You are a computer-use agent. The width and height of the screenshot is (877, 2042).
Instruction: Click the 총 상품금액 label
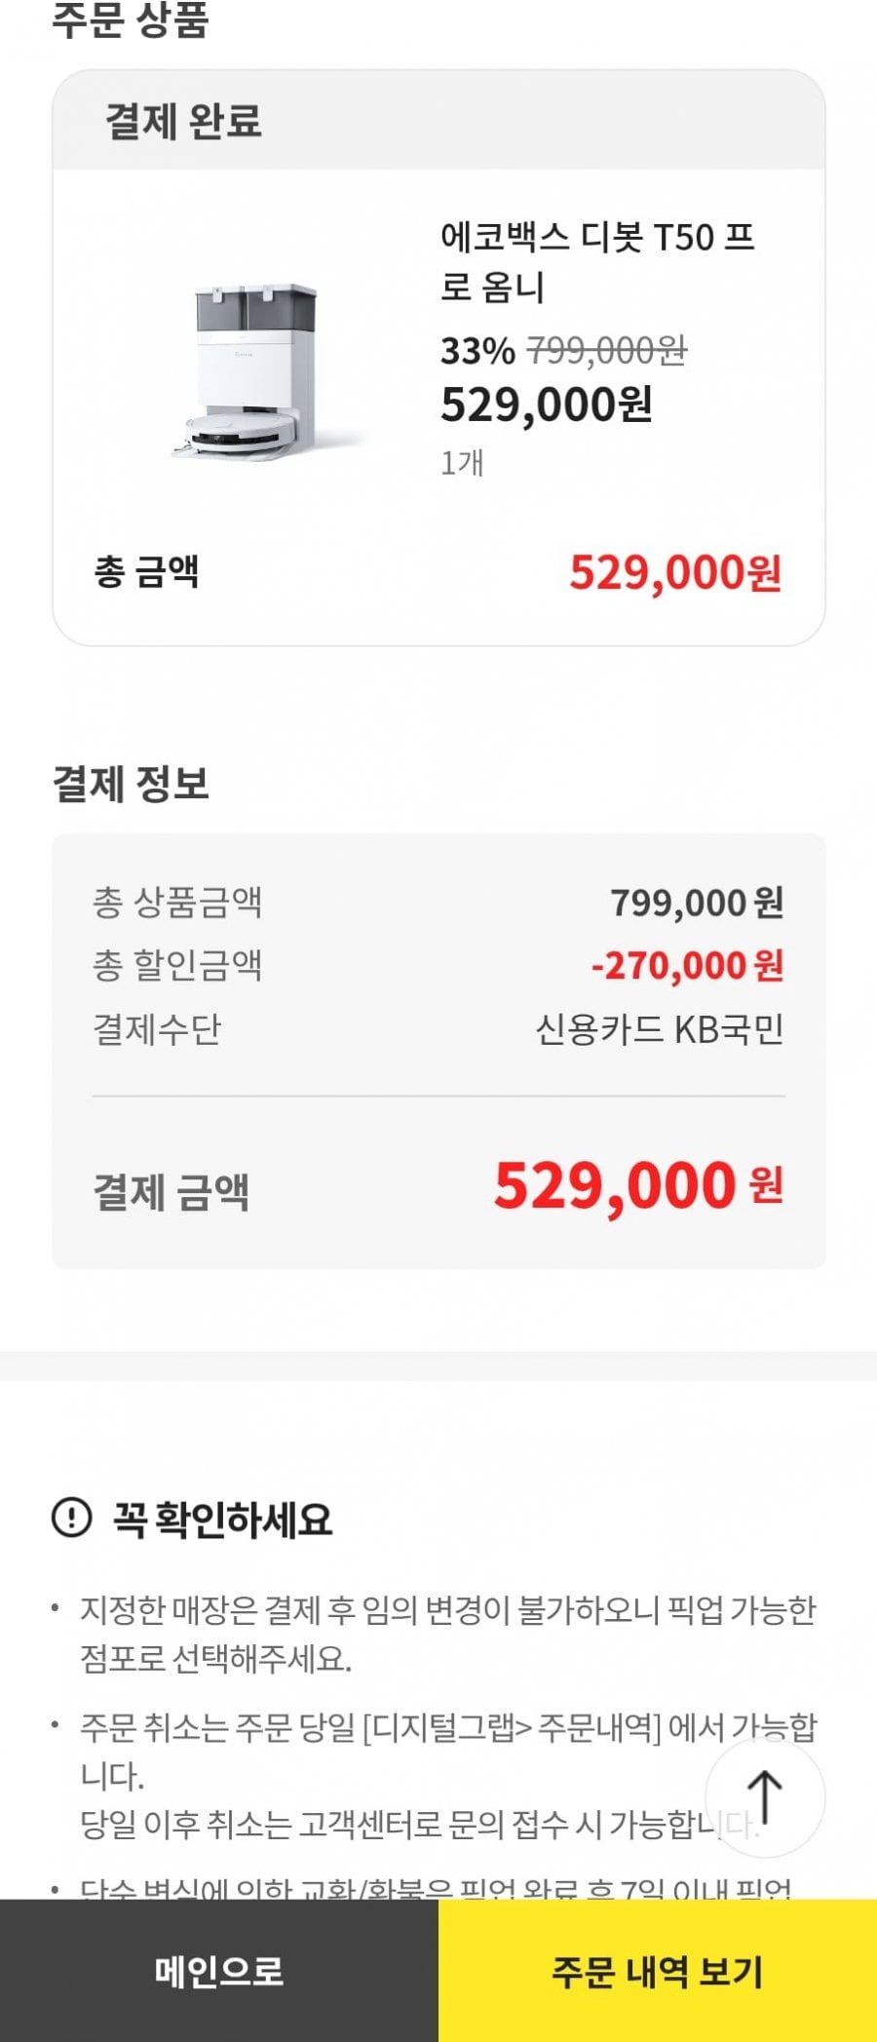point(177,902)
